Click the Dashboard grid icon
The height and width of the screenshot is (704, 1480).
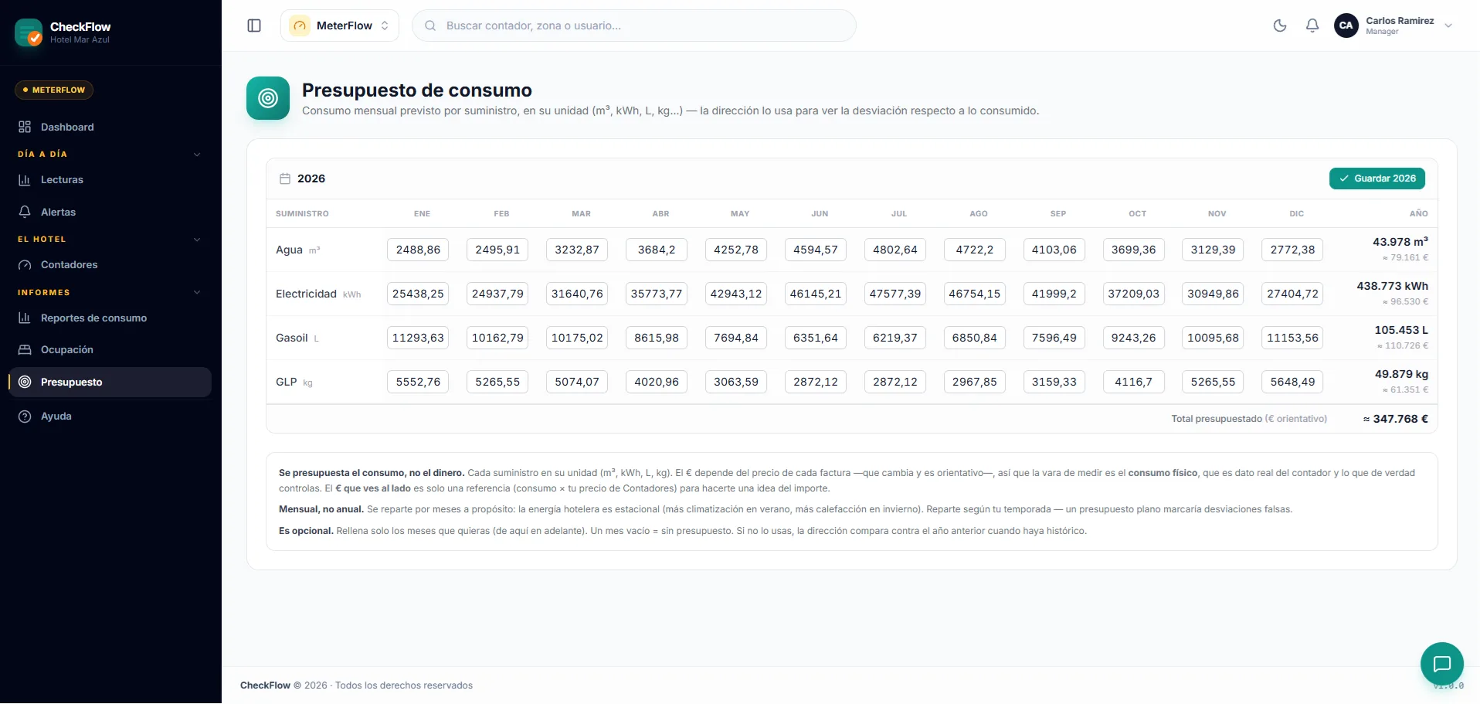pyautogui.click(x=25, y=127)
